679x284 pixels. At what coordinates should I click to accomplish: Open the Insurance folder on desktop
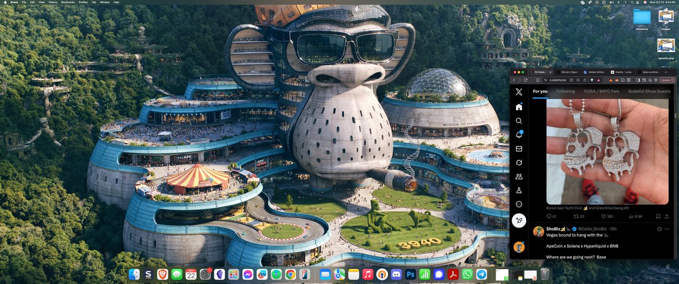tap(642, 16)
